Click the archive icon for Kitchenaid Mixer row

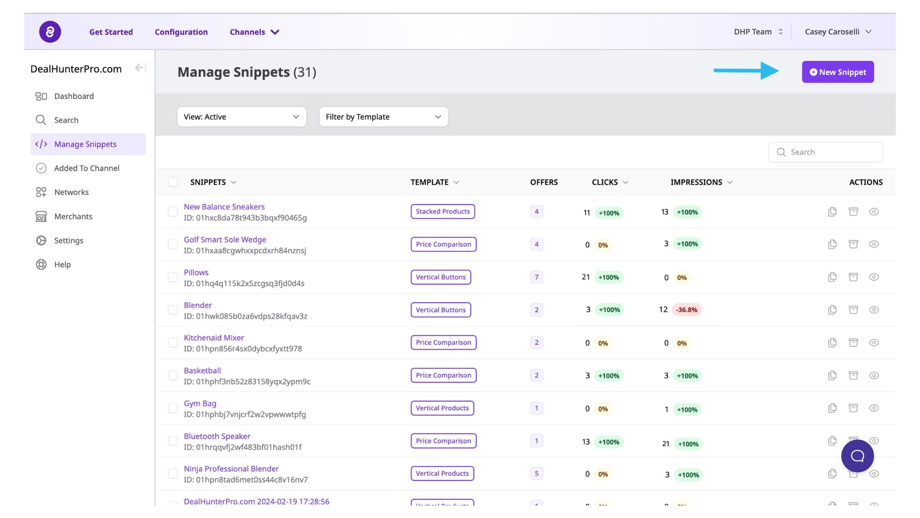click(x=853, y=343)
